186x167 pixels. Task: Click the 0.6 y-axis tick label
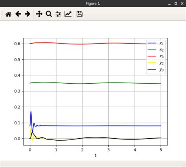(17, 44)
